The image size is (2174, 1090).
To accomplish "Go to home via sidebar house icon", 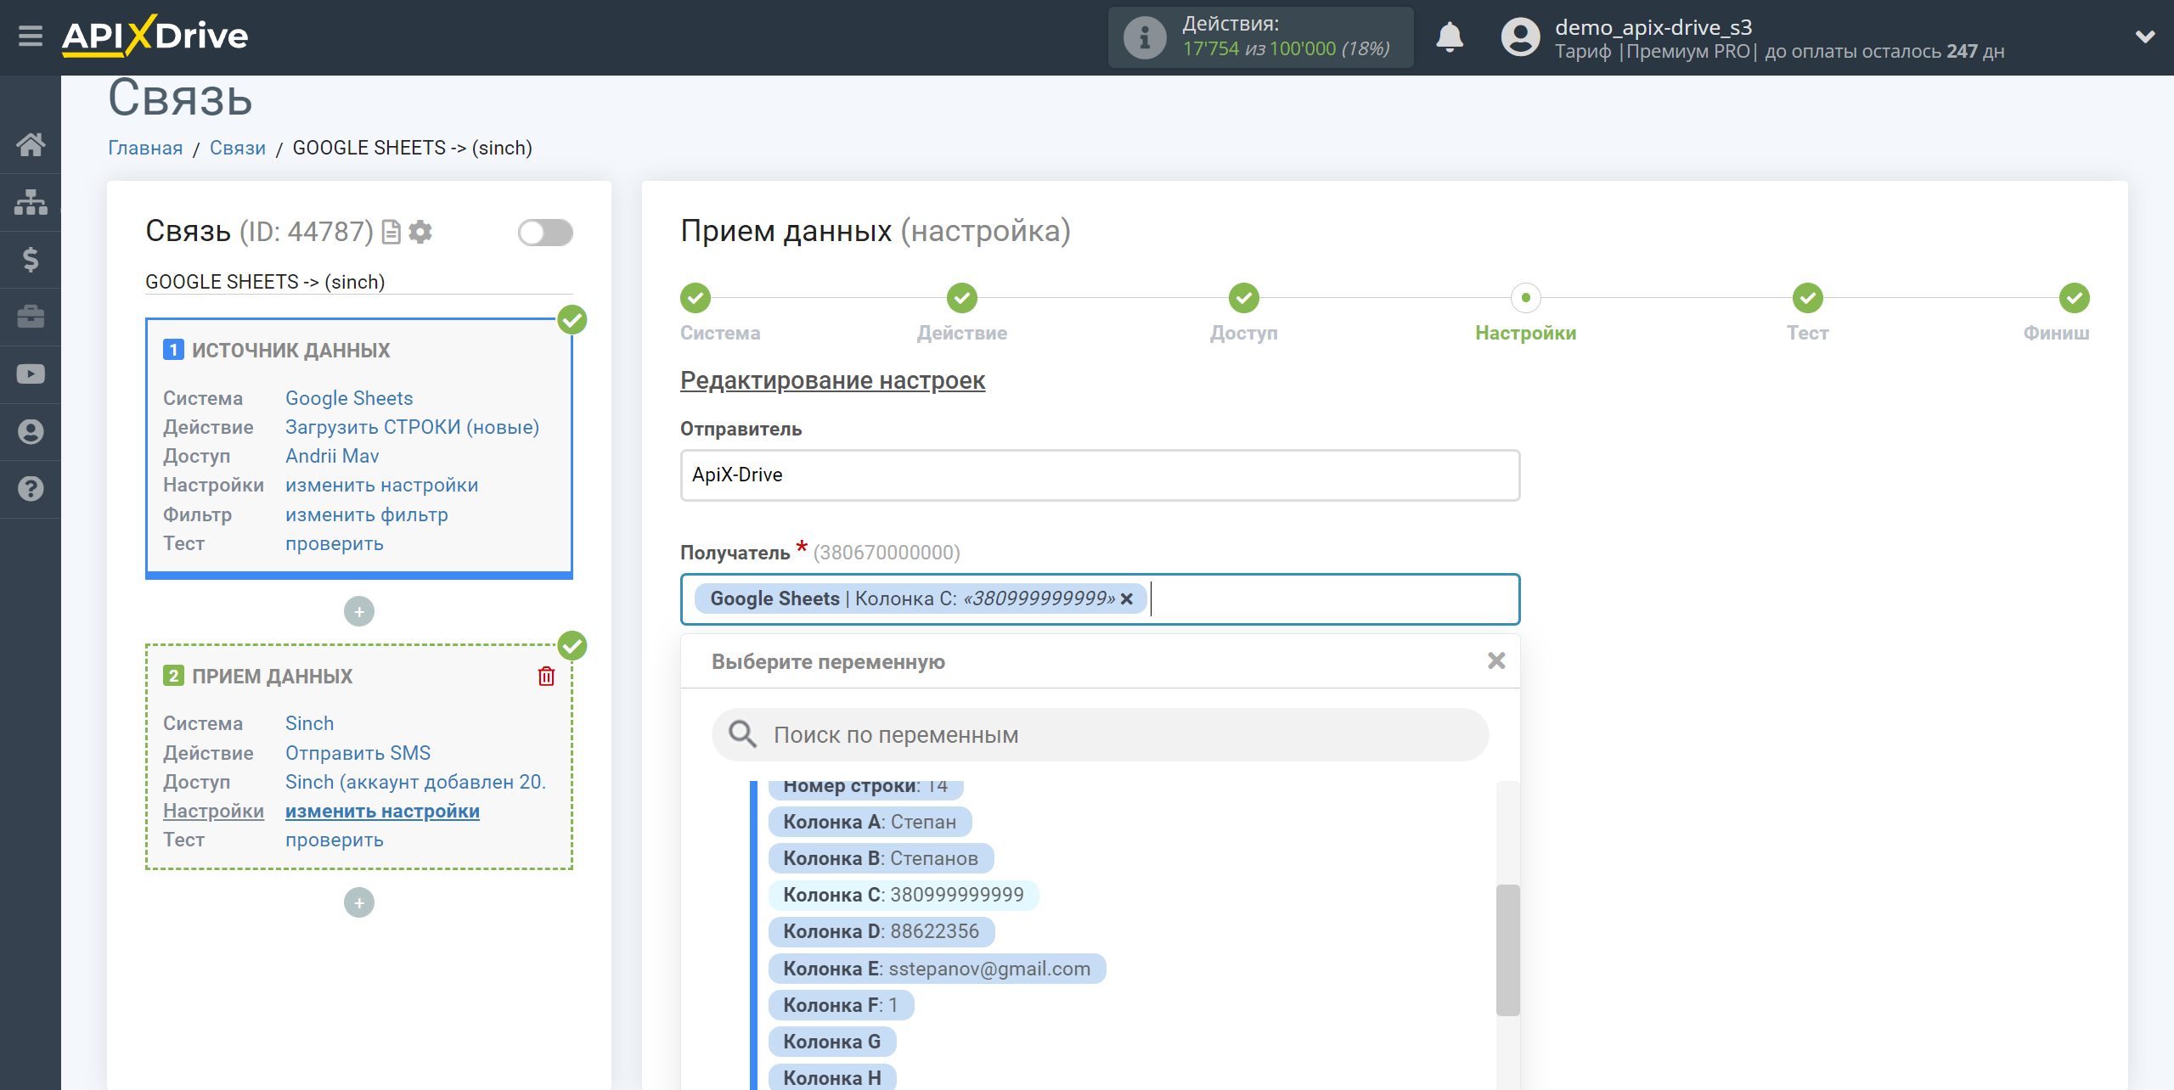I will (x=31, y=144).
